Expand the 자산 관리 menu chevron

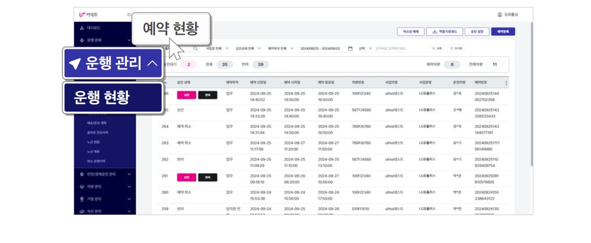129,212
